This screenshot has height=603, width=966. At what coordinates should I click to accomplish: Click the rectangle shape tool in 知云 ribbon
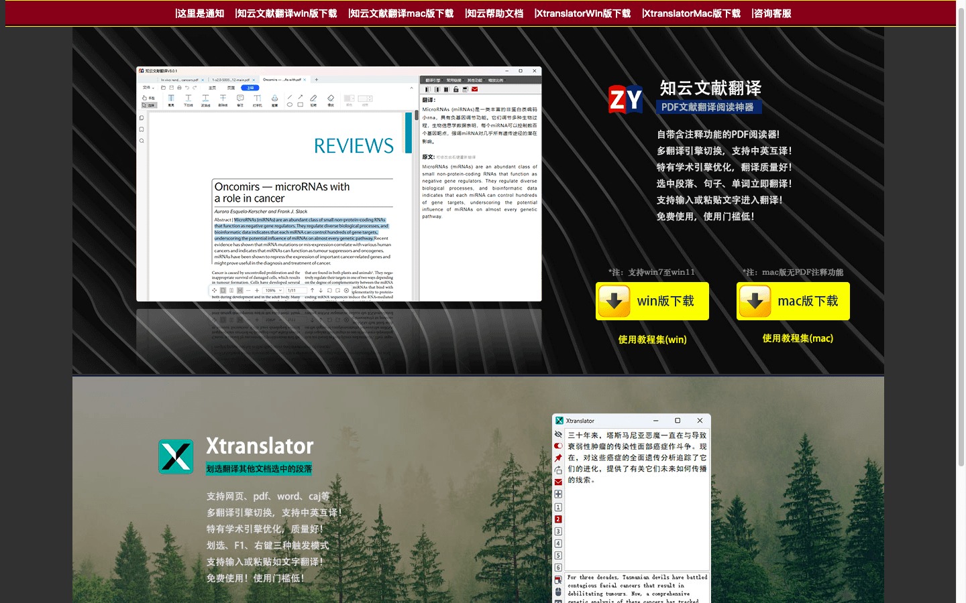coord(300,105)
